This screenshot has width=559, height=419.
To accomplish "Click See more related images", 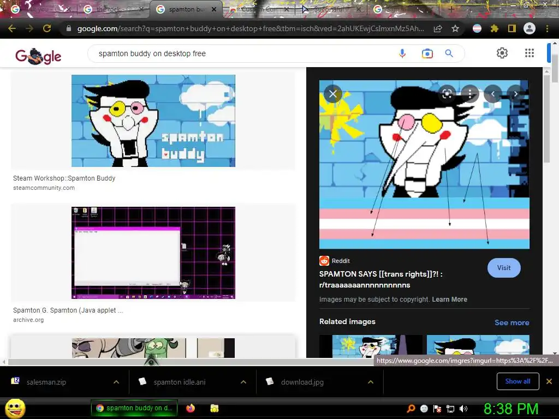I will (x=512, y=322).
